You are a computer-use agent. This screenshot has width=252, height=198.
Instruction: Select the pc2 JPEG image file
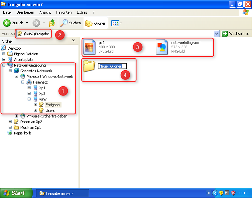click(89, 47)
